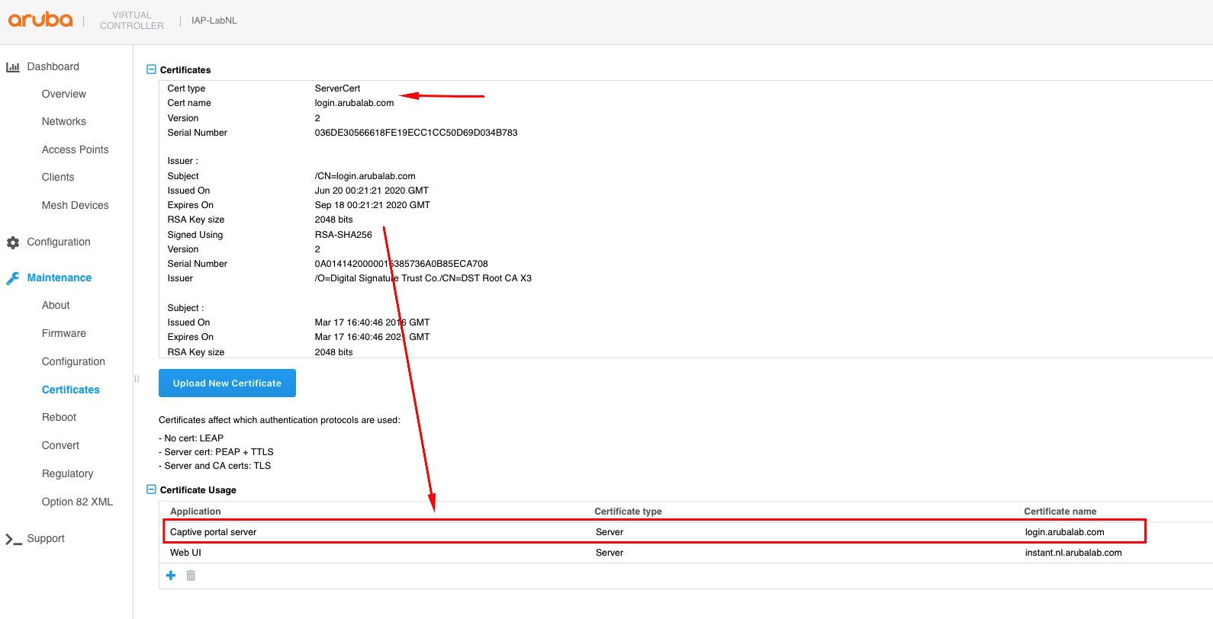
Task: Click the DST Root CA X3 issuer value
Action: [x=423, y=278]
